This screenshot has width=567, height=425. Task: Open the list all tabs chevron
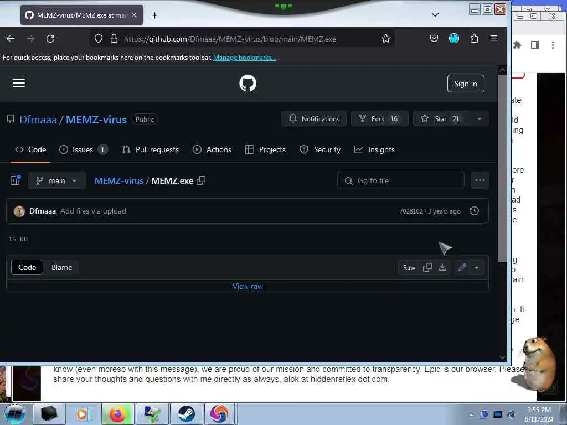(x=435, y=15)
